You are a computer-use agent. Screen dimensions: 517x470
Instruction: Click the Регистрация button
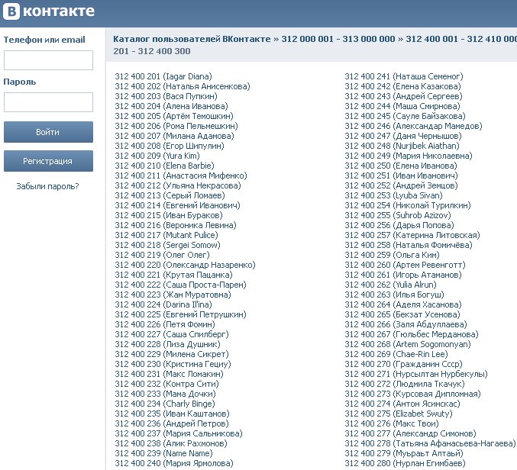pyautogui.click(x=48, y=161)
